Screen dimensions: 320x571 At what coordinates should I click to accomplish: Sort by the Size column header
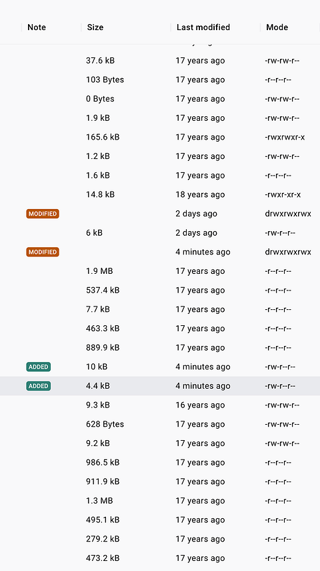coord(95,27)
